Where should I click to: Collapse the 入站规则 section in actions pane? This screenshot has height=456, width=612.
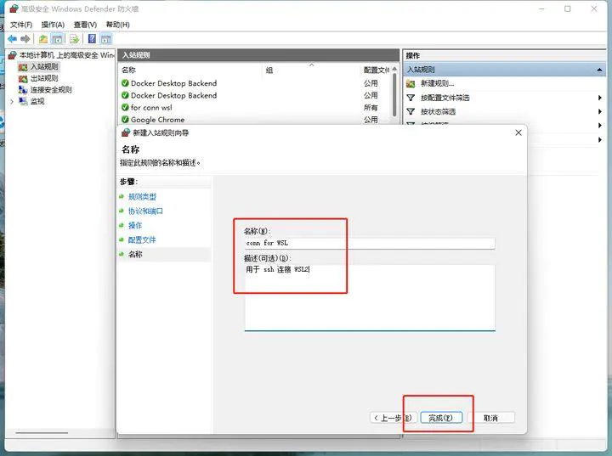[600, 70]
